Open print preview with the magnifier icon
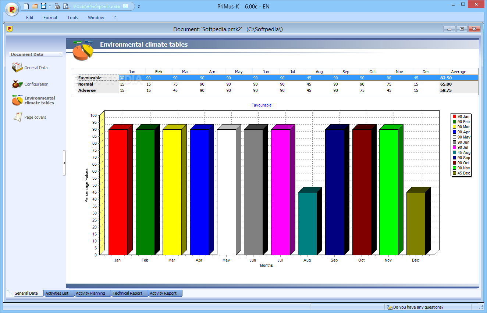The image size is (487, 313). coord(66,6)
